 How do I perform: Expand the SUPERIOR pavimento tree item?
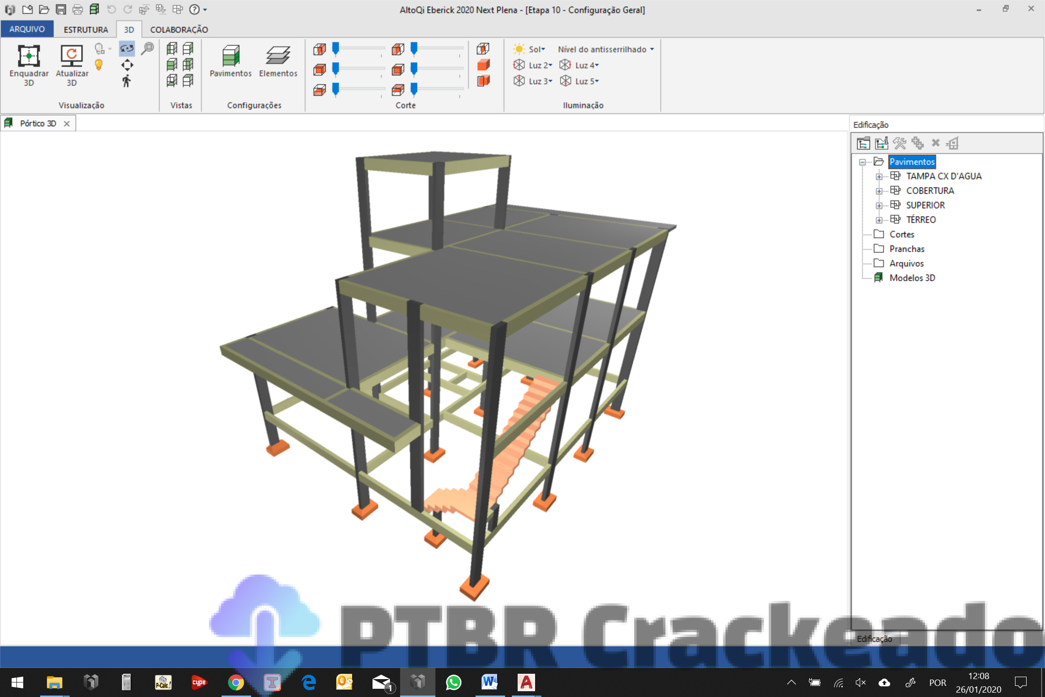coord(879,205)
